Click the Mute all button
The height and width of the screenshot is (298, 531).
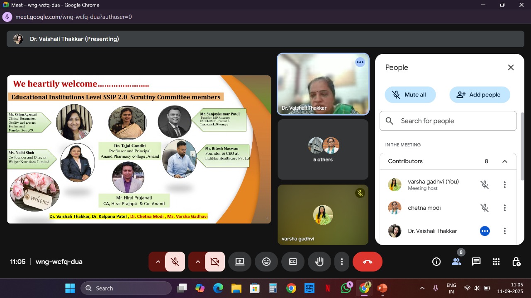click(410, 95)
